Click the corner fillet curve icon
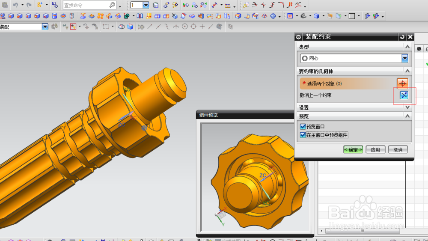 281,5
